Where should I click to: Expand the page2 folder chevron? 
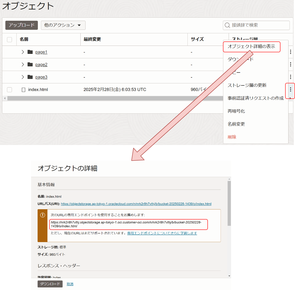[x=23, y=64]
